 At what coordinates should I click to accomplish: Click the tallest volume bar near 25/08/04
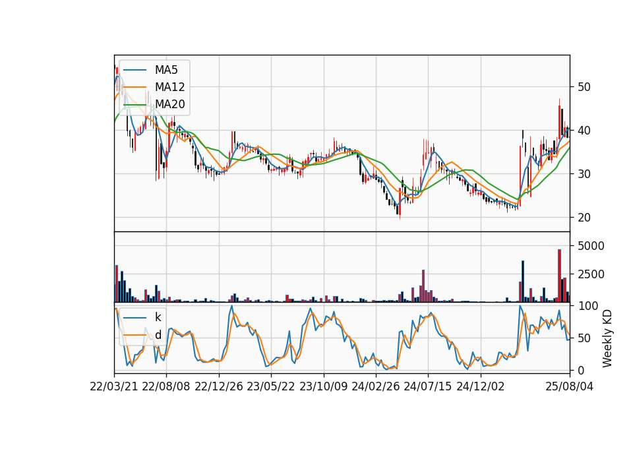pyautogui.click(x=560, y=276)
